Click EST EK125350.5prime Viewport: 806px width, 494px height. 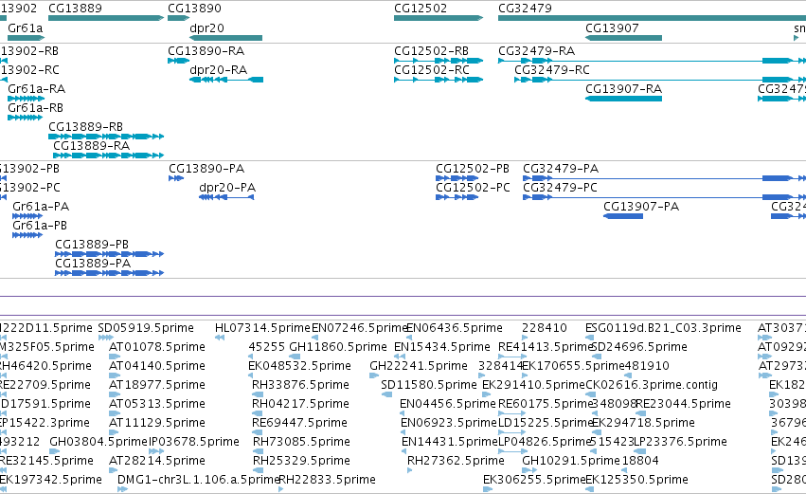[636, 480]
